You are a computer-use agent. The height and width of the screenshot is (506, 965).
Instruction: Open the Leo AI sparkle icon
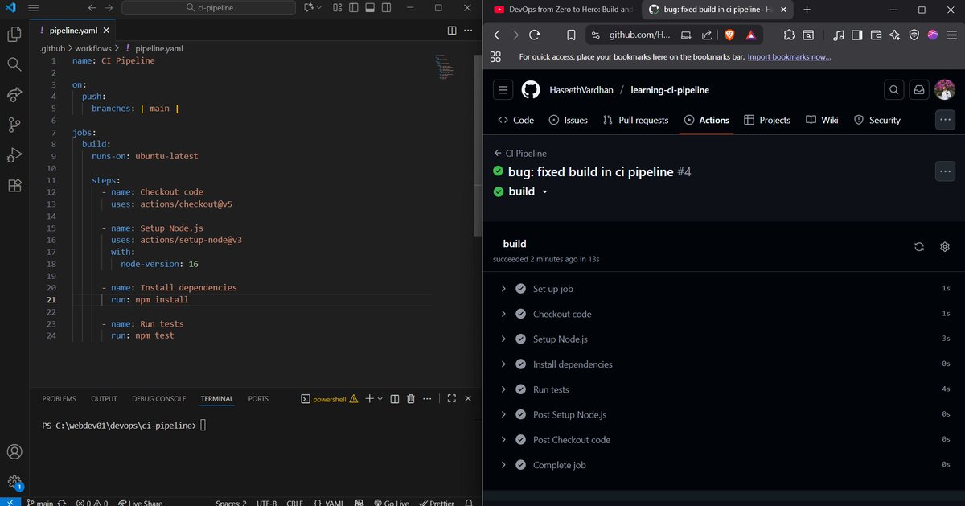894,35
